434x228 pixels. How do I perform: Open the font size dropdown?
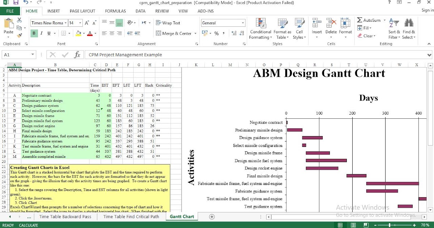(x=80, y=23)
